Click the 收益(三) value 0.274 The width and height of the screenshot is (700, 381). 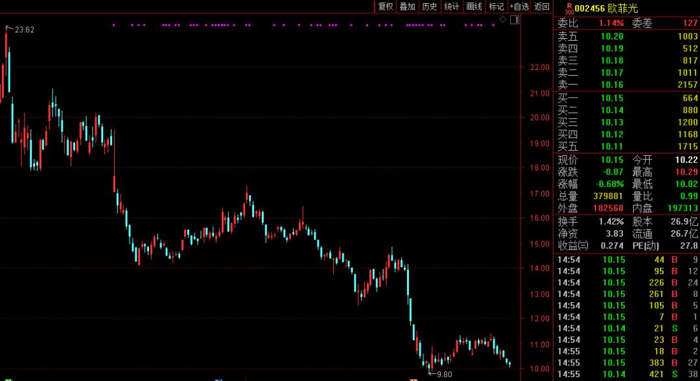point(612,246)
